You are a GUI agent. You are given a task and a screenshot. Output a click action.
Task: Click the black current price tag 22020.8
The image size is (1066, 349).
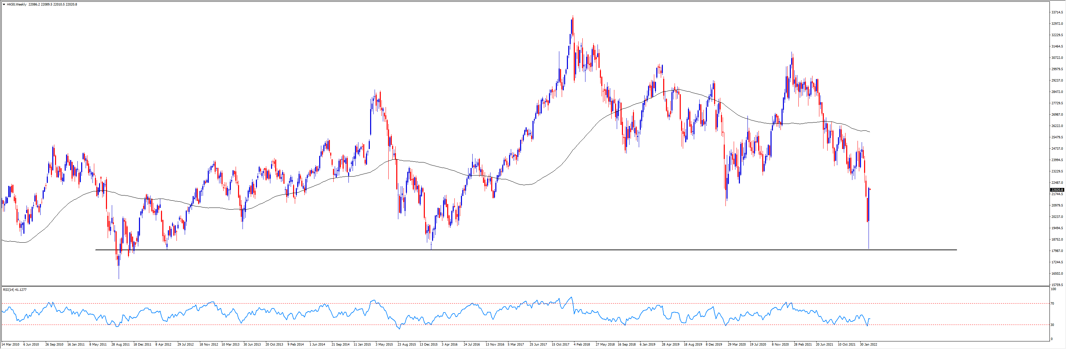[x=1056, y=190]
